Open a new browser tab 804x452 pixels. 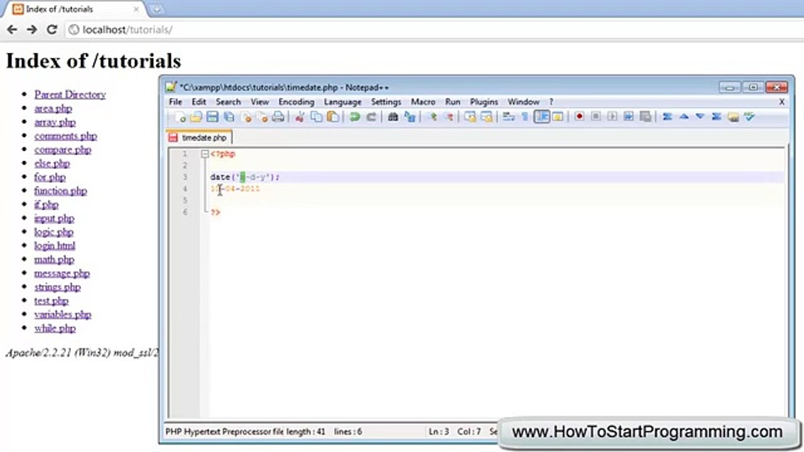(x=157, y=9)
